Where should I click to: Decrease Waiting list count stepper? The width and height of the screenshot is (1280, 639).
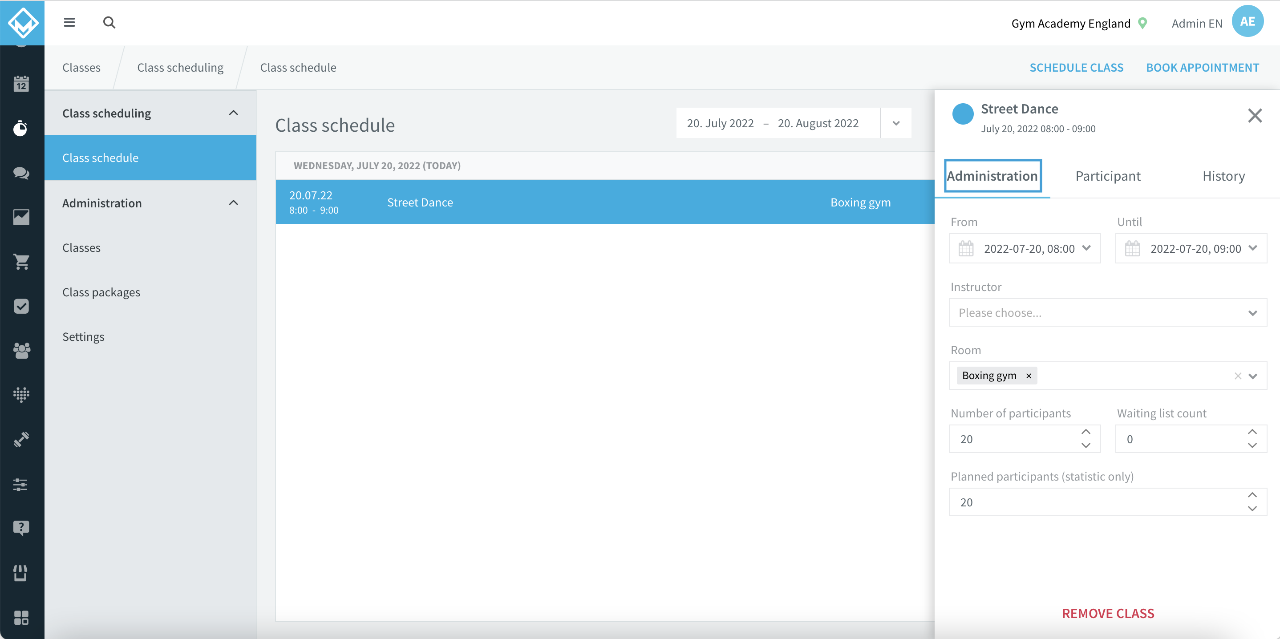pos(1252,446)
